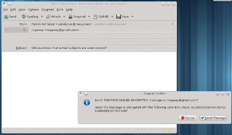Click the S/MIME padlock icon

click(x=95, y=17)
